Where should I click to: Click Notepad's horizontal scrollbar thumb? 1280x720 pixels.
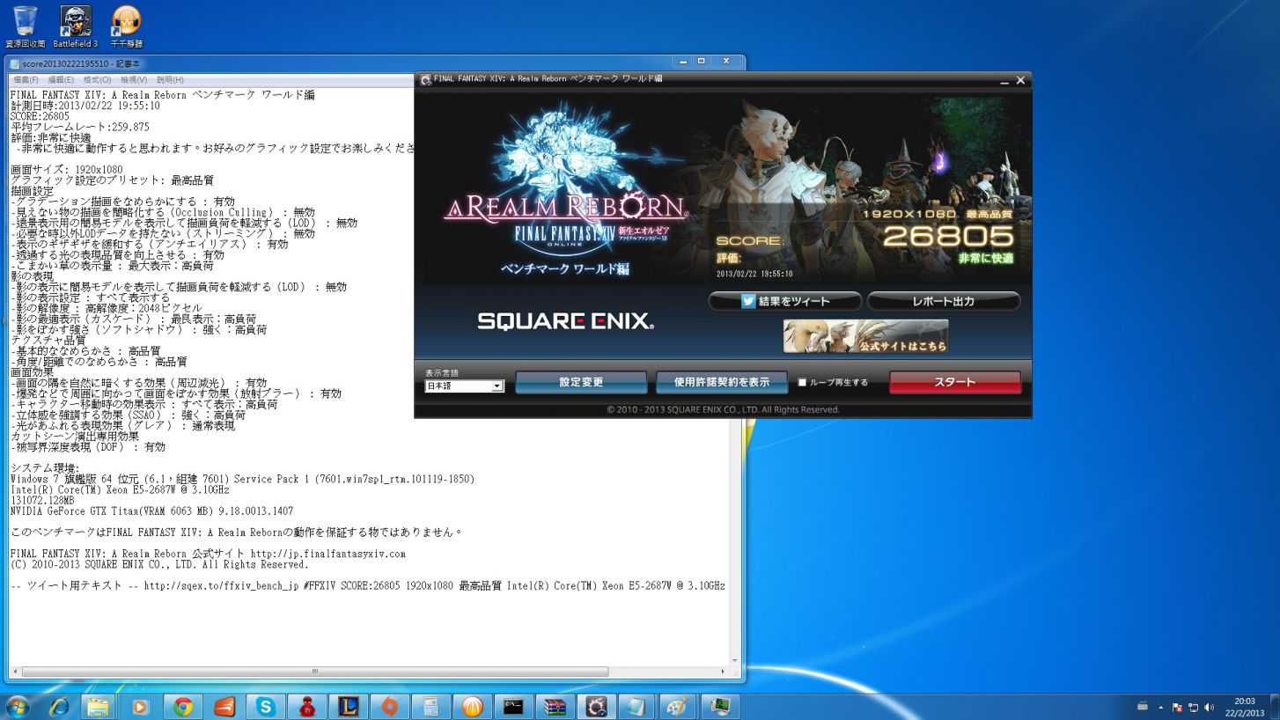315,672
